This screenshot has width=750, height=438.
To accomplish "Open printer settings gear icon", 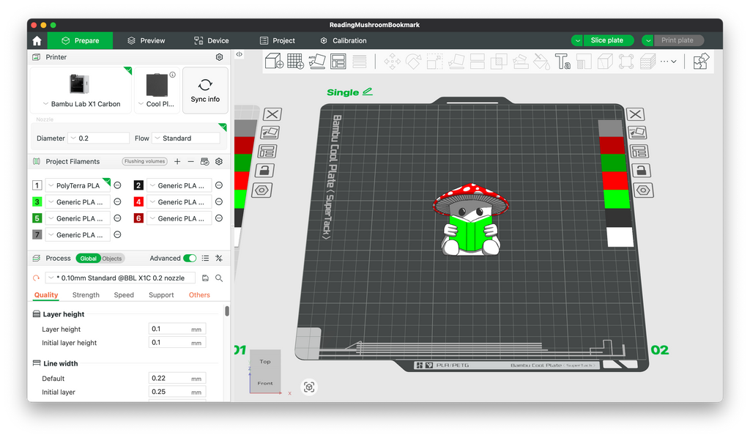I will [x=219, y=57].
